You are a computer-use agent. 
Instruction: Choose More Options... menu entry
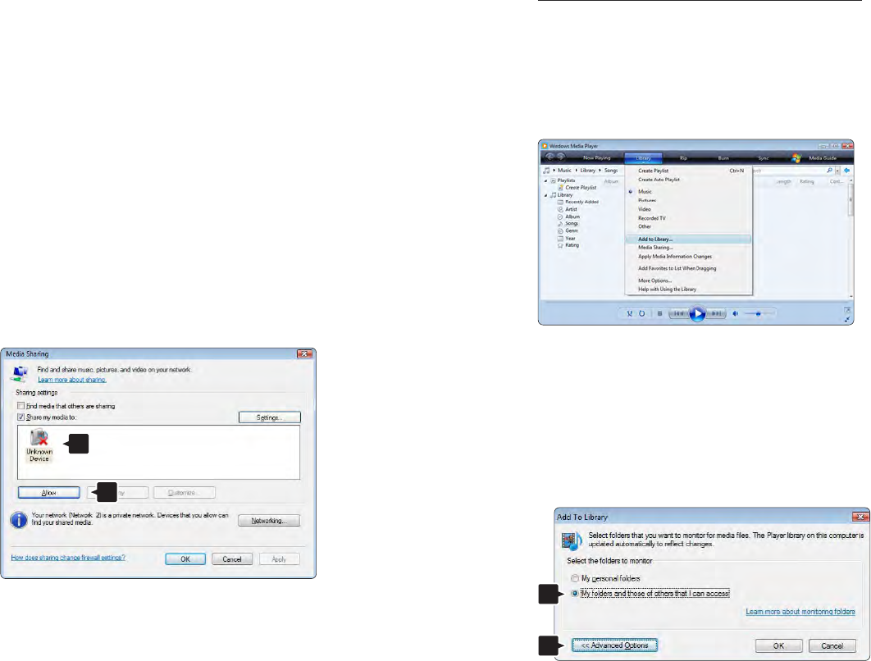pos(688,280)
